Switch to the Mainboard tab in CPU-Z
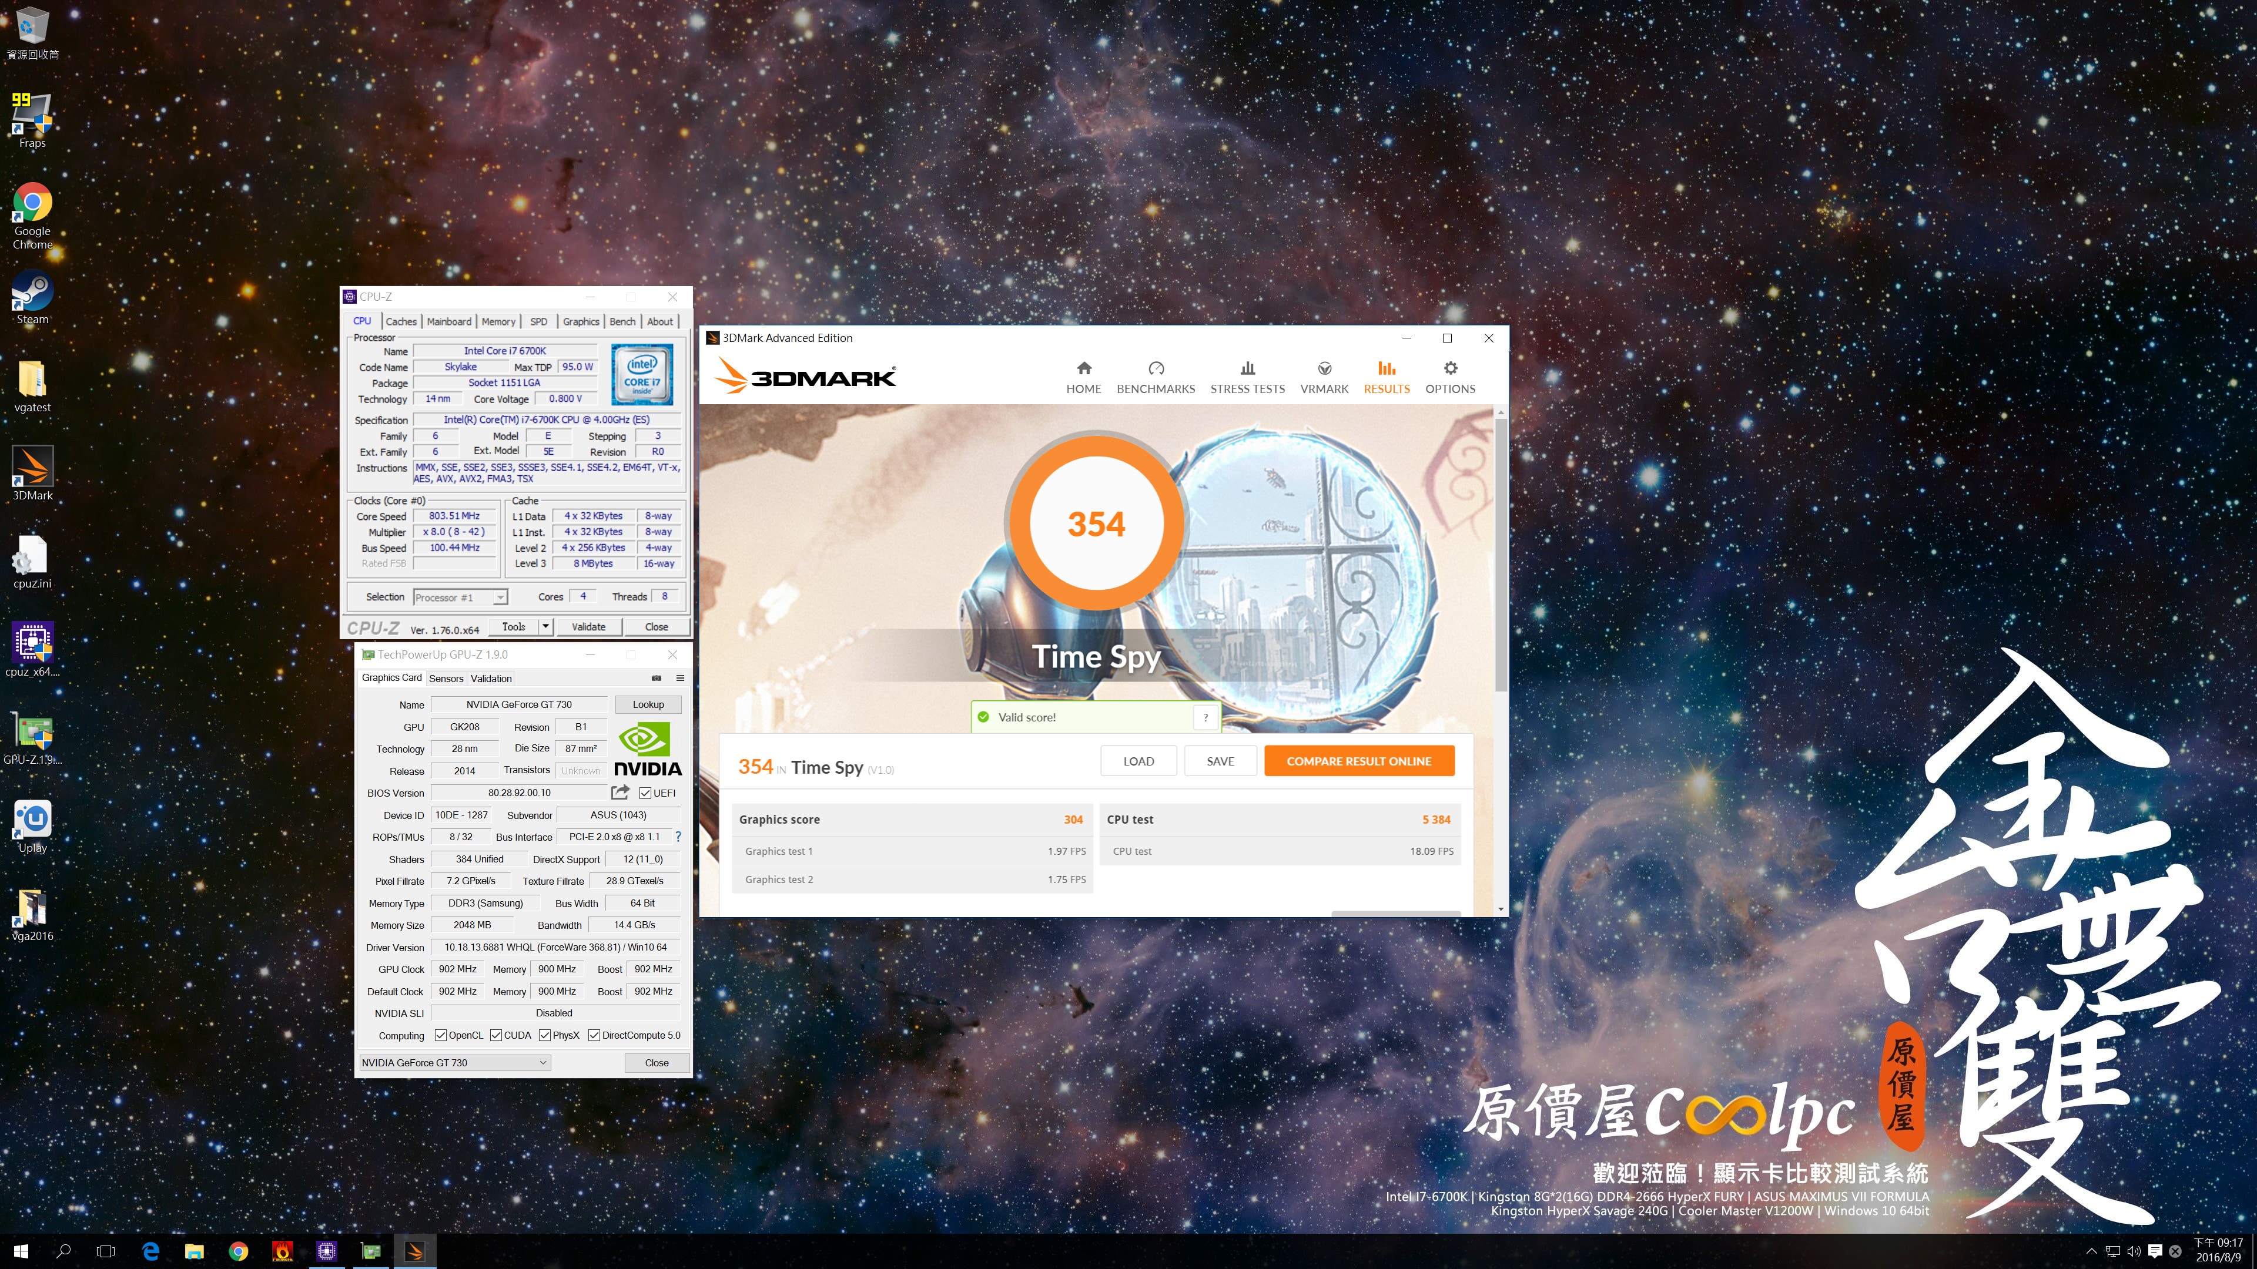 (450, 321)
